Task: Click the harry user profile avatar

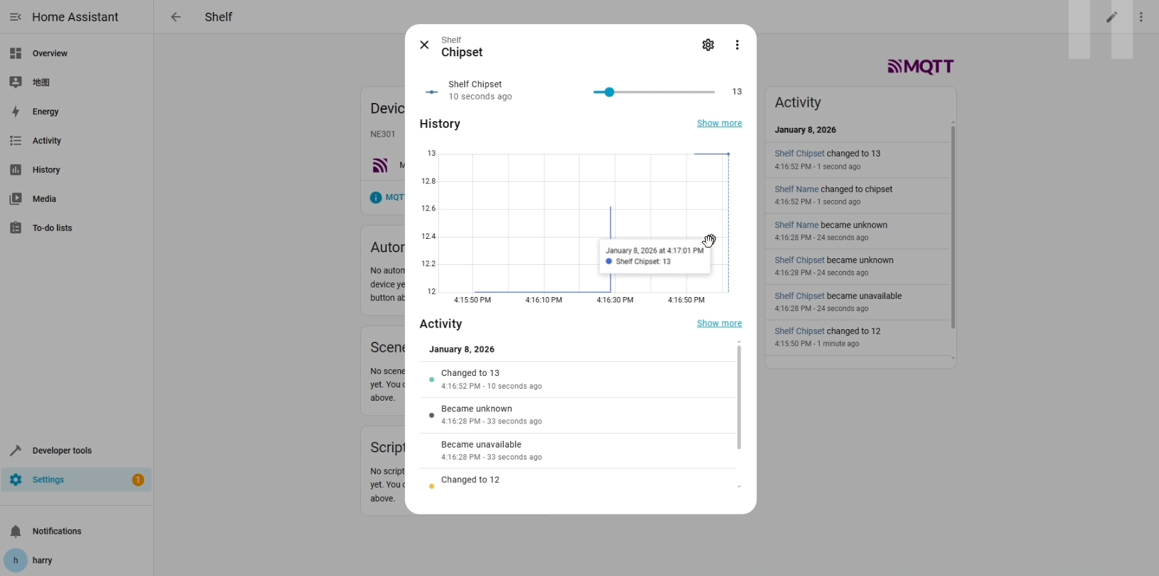Action: 15,560
